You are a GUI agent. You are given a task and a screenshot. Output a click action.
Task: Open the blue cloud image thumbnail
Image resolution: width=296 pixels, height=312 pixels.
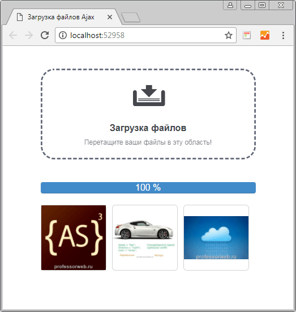click(216, 238)
